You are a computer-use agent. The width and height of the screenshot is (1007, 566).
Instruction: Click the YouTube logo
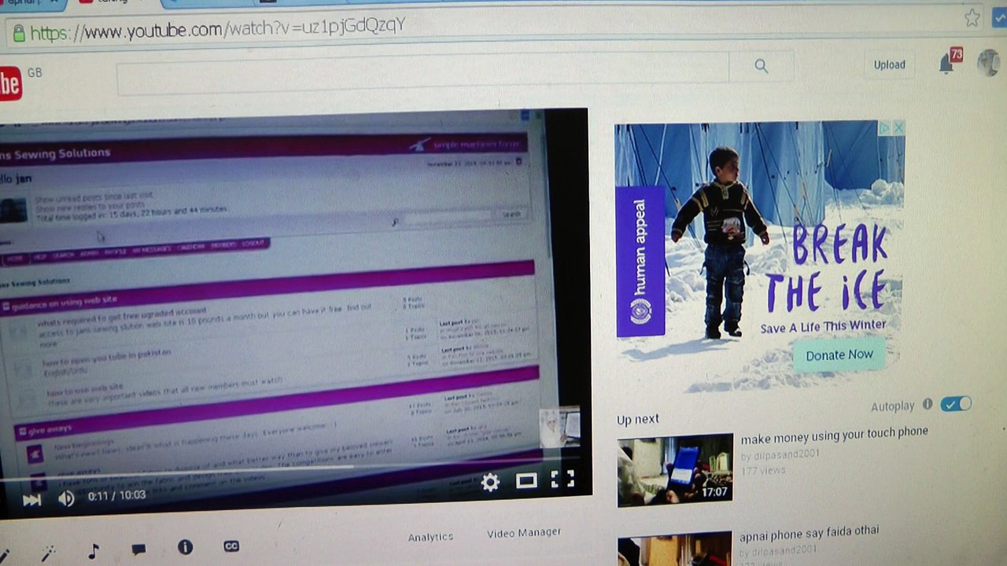[10, 83]
